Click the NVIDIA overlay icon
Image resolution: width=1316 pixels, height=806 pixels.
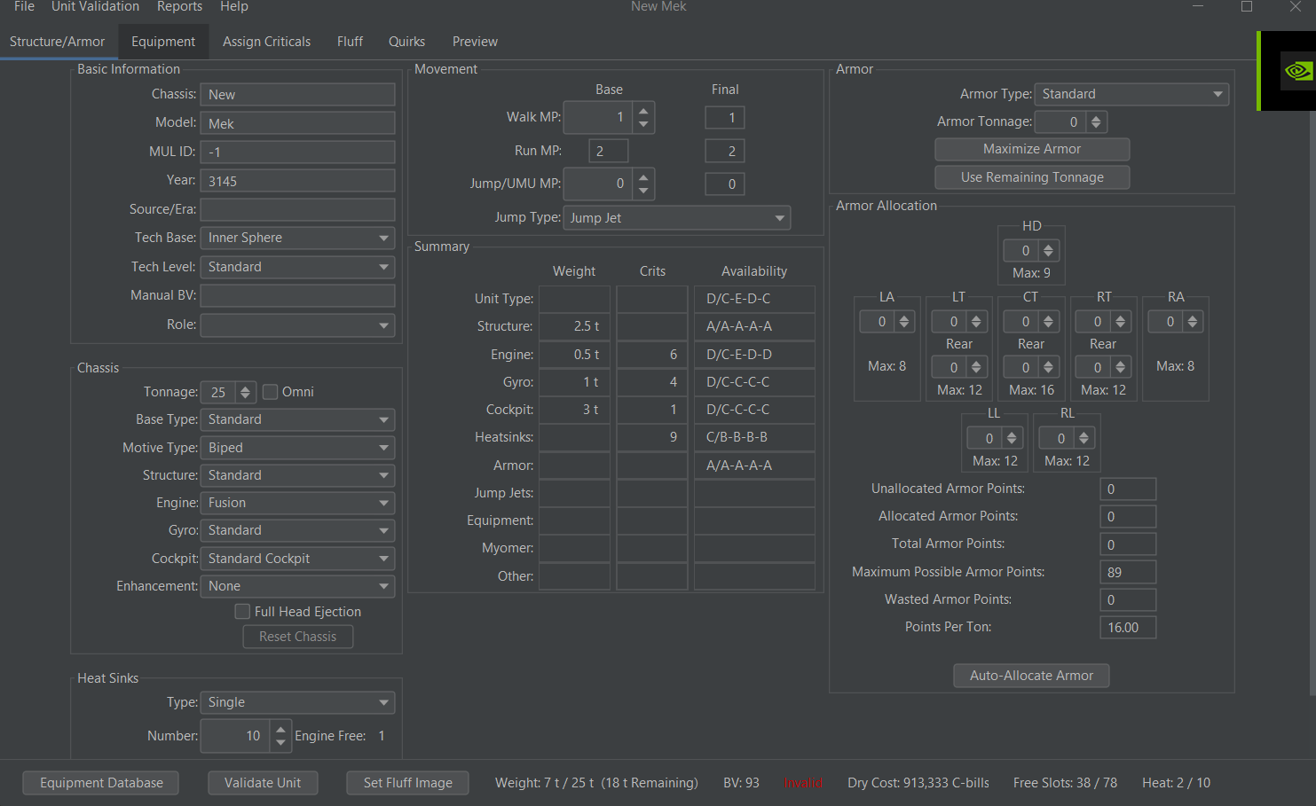1297,71
